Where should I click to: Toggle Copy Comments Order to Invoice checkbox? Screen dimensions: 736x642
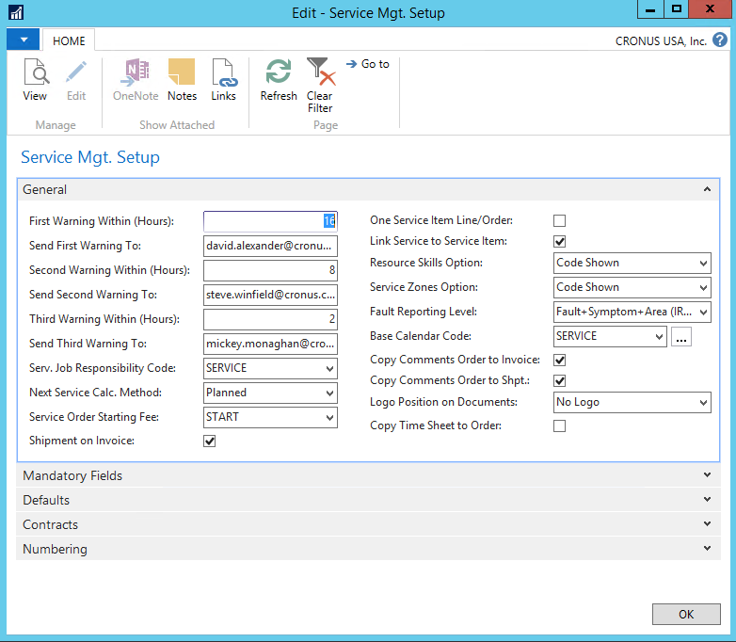point(559,361)
